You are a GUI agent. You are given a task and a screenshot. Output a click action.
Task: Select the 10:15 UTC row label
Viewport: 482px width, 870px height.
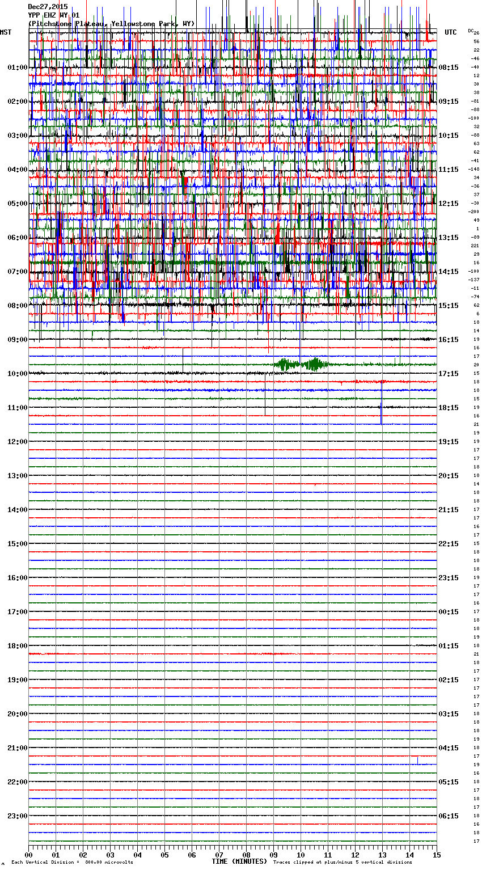click(x=449, y=136)
